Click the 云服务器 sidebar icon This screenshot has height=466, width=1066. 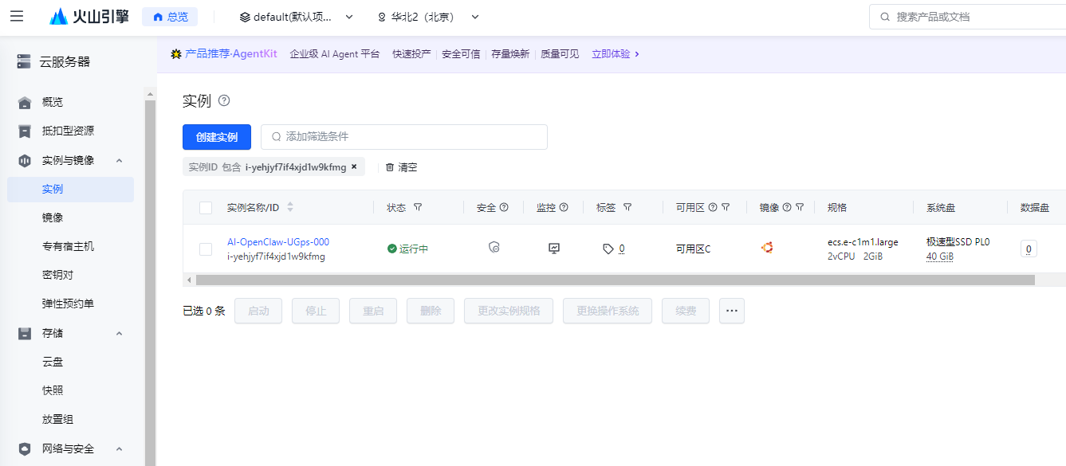(23, 61)
